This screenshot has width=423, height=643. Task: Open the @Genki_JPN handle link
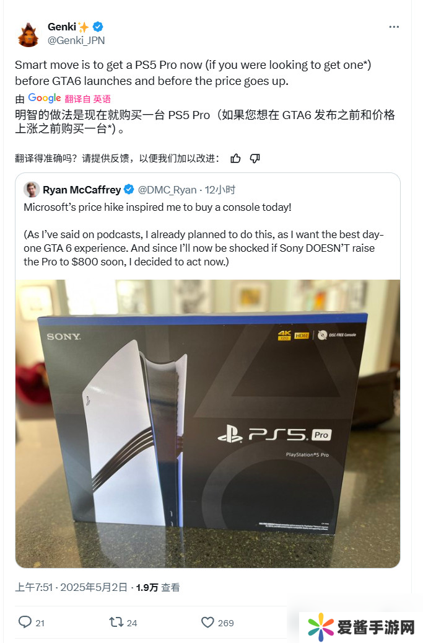(x=76, y=40)
